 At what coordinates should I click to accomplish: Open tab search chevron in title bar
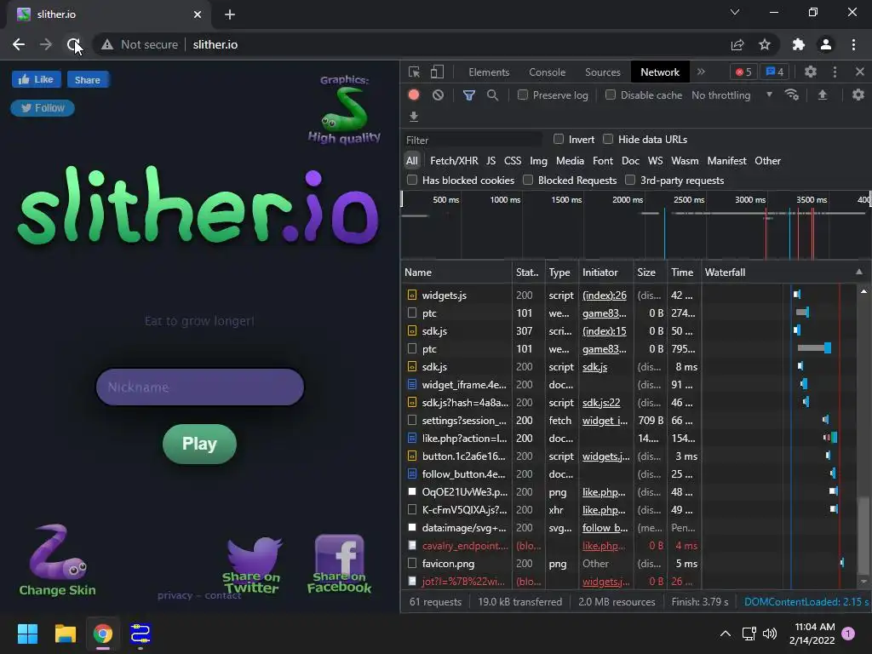pyautogui.click(x=735, y=12)
